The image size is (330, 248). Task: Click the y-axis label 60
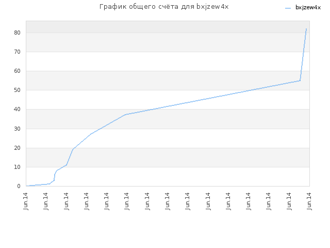pos(17,71)
